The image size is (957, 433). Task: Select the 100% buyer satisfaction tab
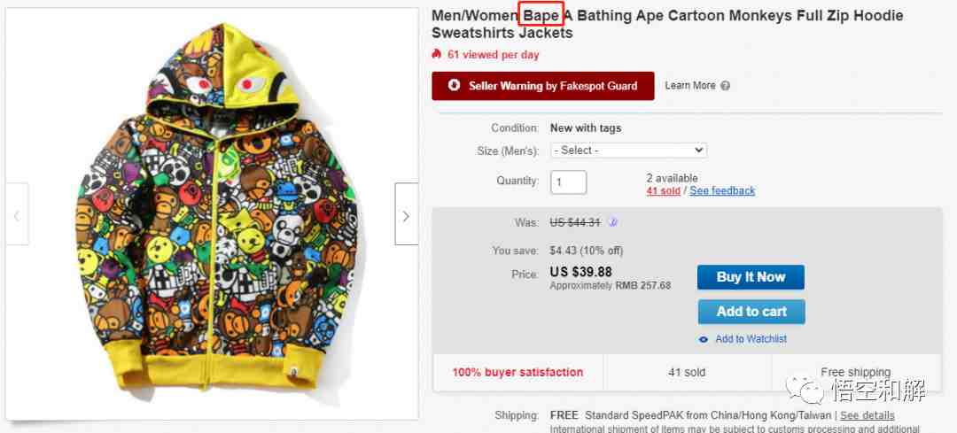(517, 372)
